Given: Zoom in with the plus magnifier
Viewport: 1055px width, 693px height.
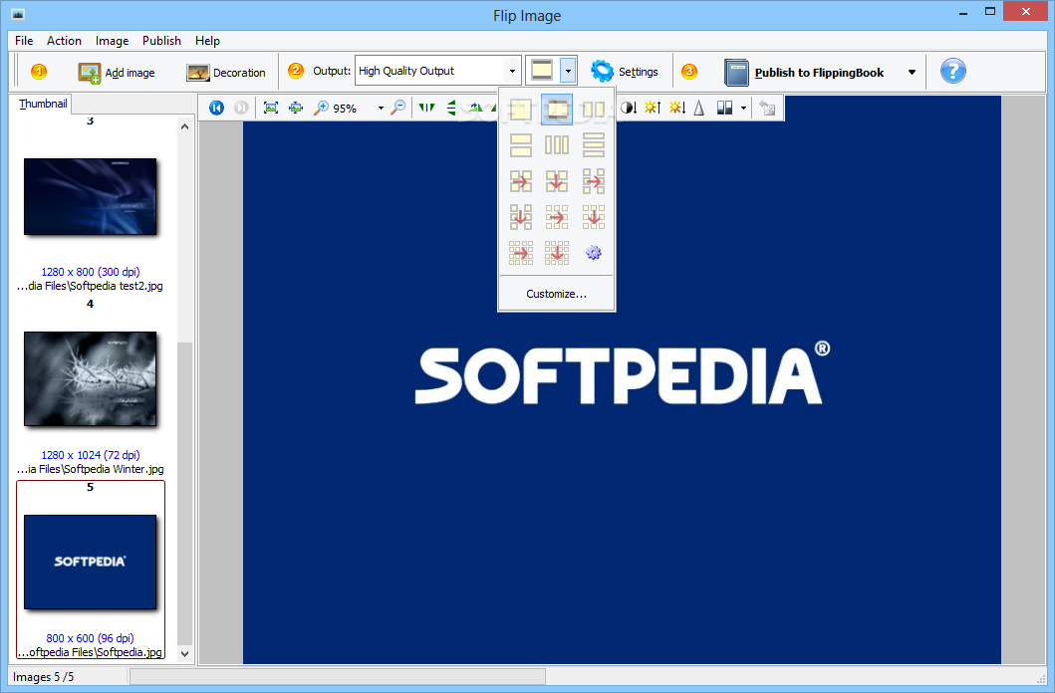Looking at the screenshot, I should click(322, 108).
